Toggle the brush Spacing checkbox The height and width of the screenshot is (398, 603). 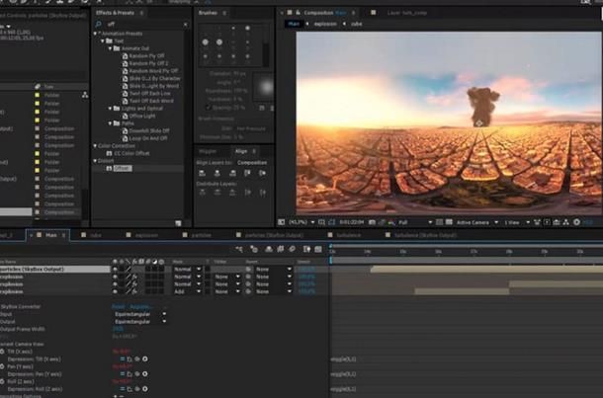tap(208, 108)
